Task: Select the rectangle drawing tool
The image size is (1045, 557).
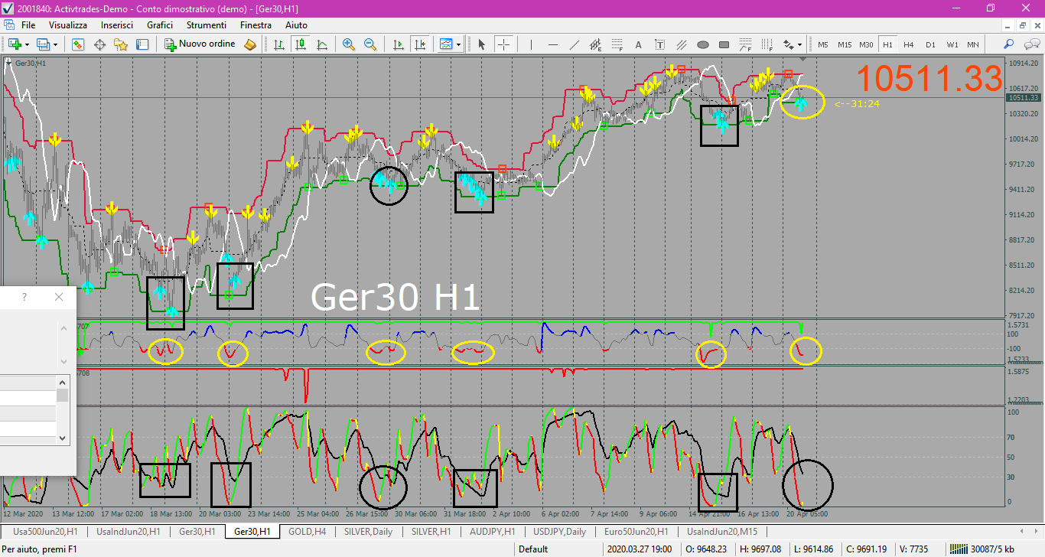Action: [x=724, y=44]
